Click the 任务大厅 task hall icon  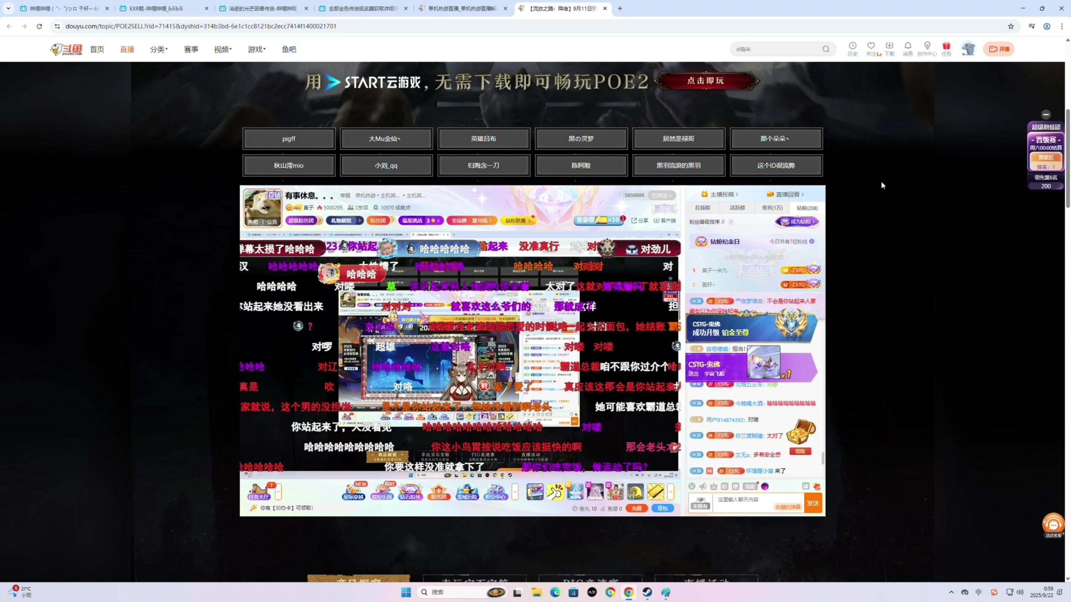(x=259, y=492)
